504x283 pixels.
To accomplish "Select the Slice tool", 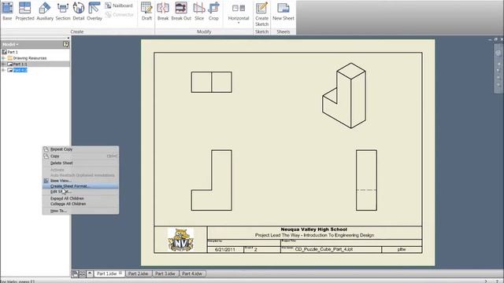I will point(199,11).
